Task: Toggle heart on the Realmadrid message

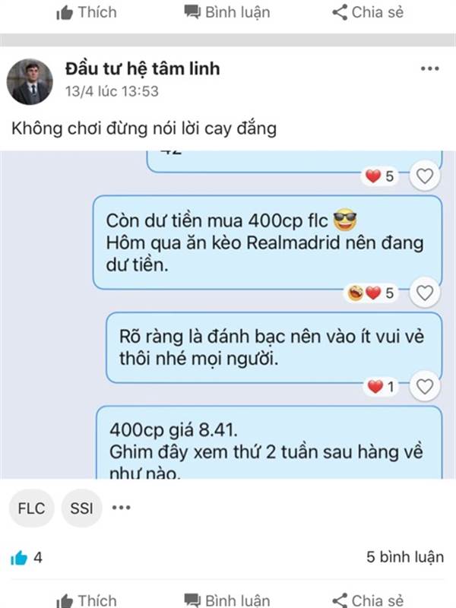Action: point(424,293)
